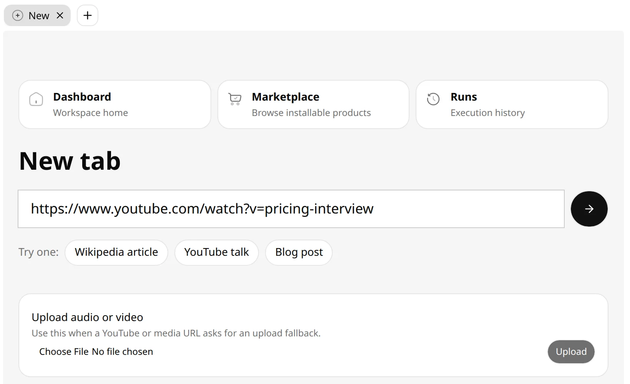Click the upload fallback description text
Viewport: 630px width, 384px height.
pyautogui.click(x=176, y=333)
